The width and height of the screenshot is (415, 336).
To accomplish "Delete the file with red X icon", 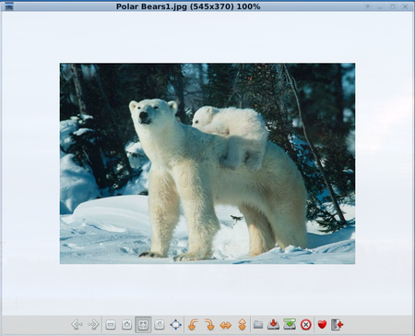I will tap(305, 325).
